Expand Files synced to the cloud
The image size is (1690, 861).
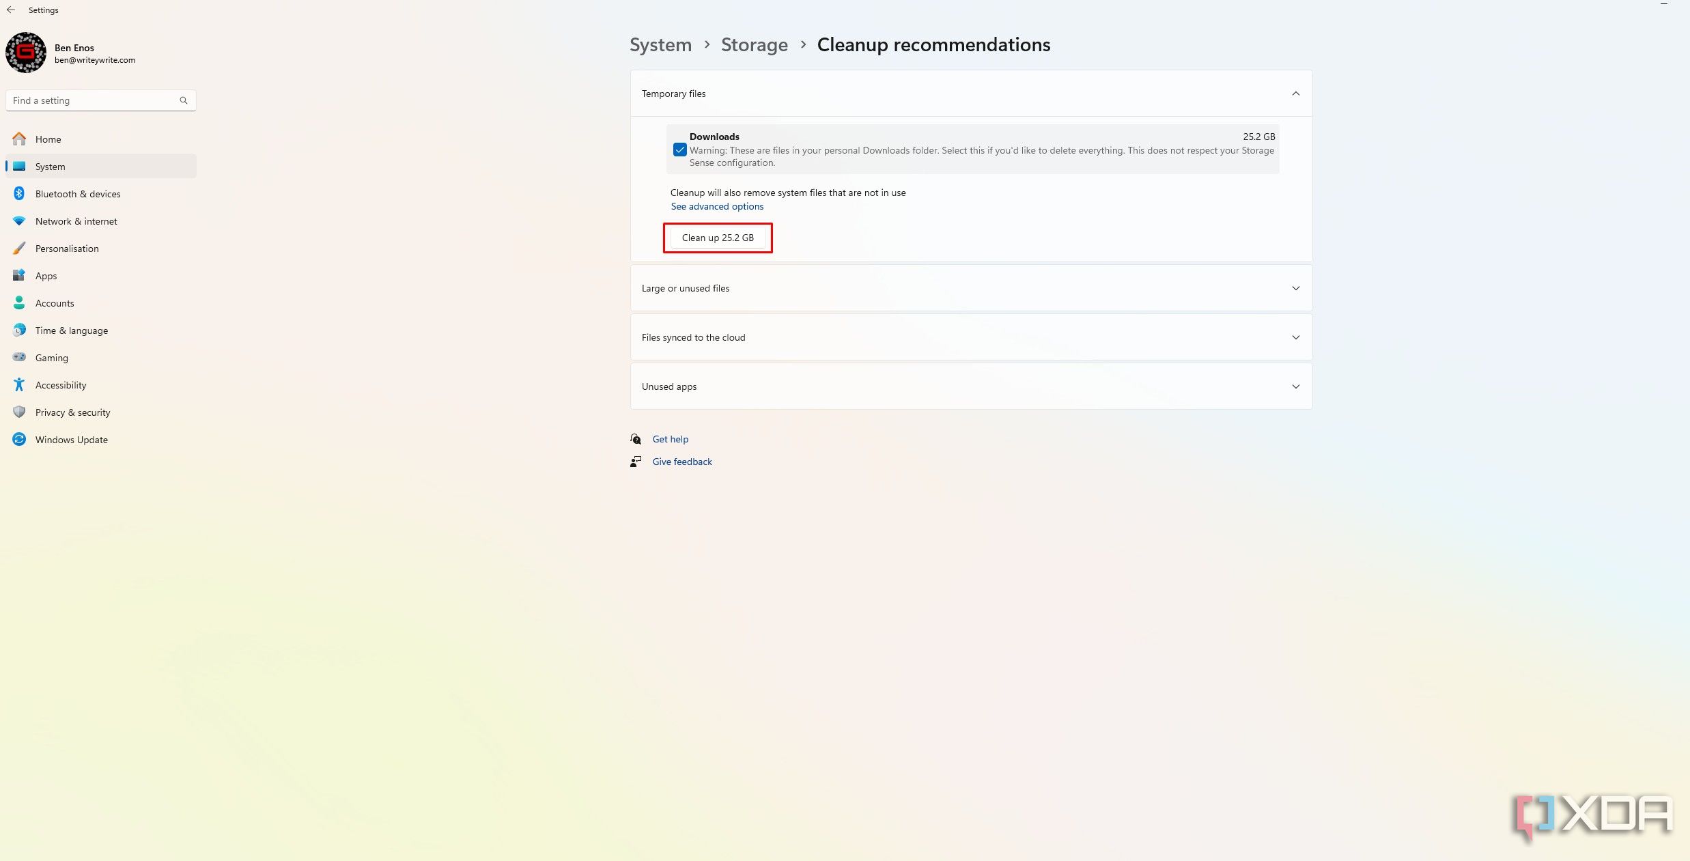[971, 336]
